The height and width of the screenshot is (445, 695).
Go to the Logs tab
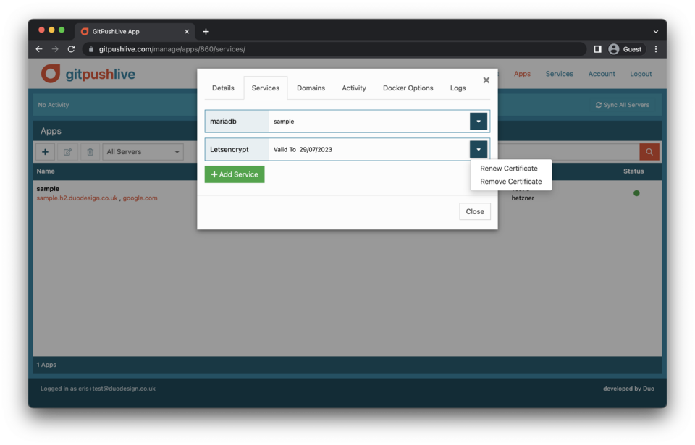458,88
